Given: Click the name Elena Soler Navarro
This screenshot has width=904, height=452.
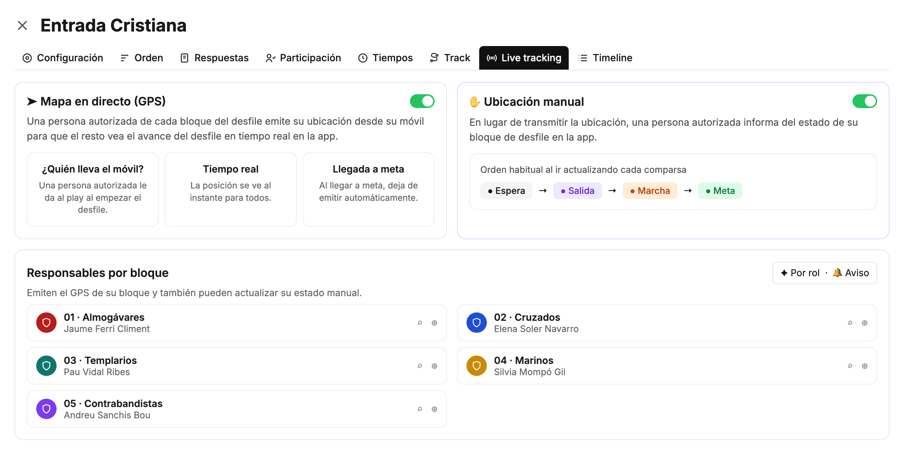Looking at the screenshot, I should [536, 329].
